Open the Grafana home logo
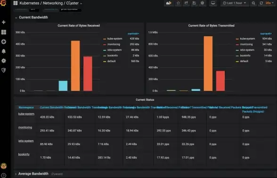Viewport: 277px width, 178px height. point(3,3)
